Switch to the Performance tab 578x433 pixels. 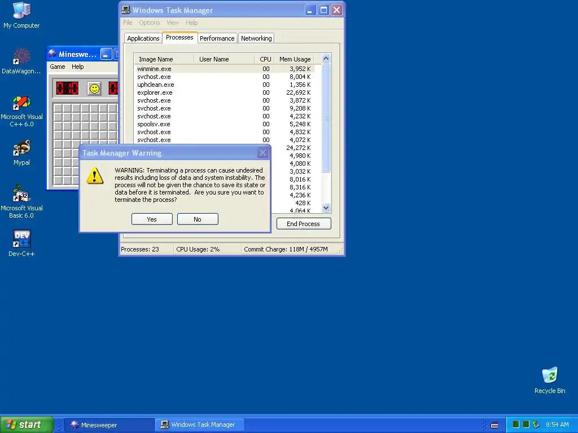217,38
